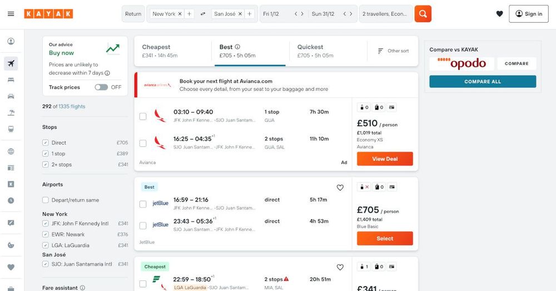Viewport: 556px width, 291px height.
Task: Open the Stays bed icon in sidebar
Action: coord(11,80)
